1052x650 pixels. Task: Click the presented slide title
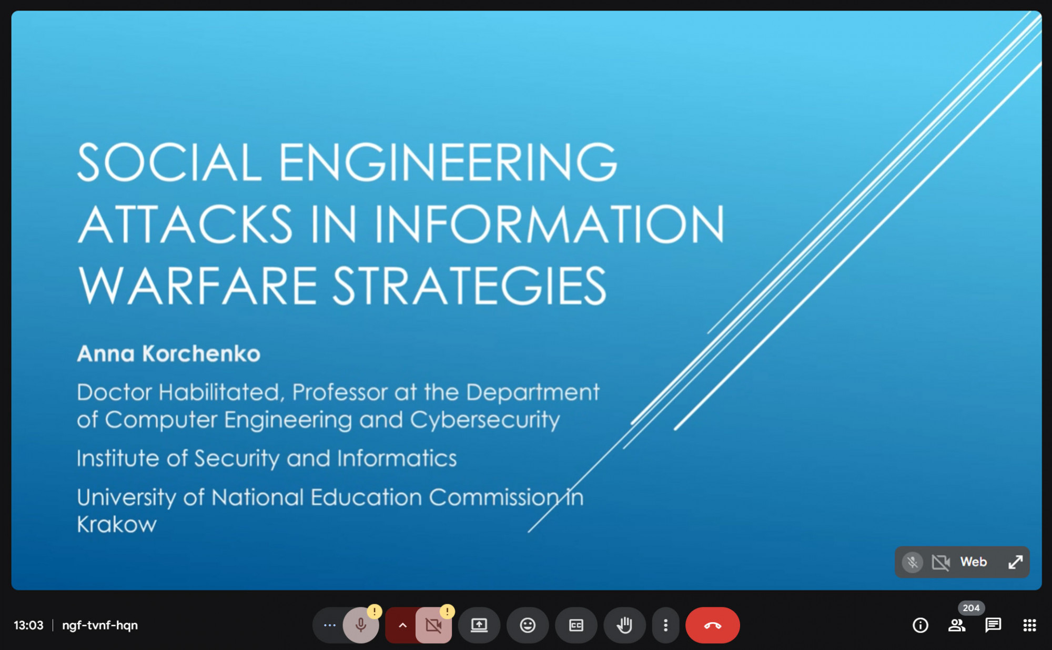tap(400, 224)
